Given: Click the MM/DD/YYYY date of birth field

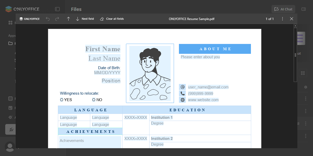Looking at the screenshot, I should tap(107, 73).
